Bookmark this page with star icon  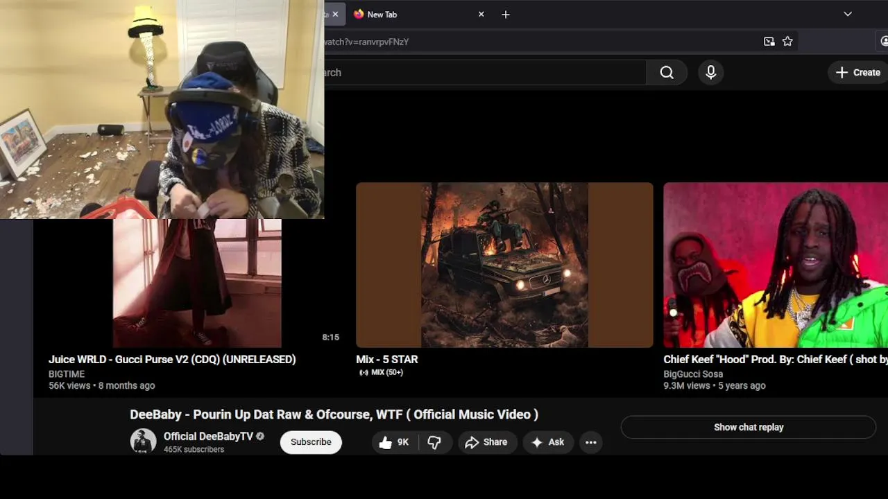tap(787, 42)
